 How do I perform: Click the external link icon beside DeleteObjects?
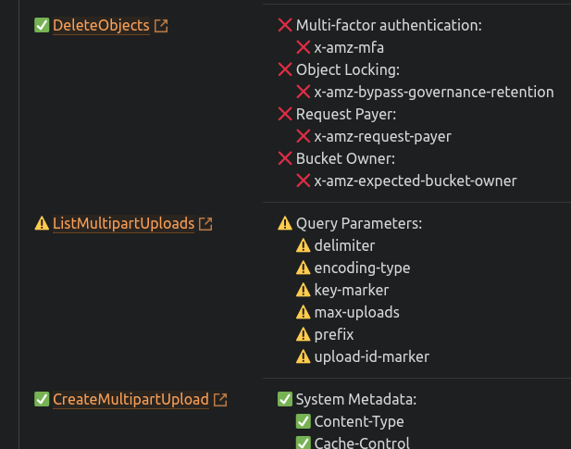[161, 26]
